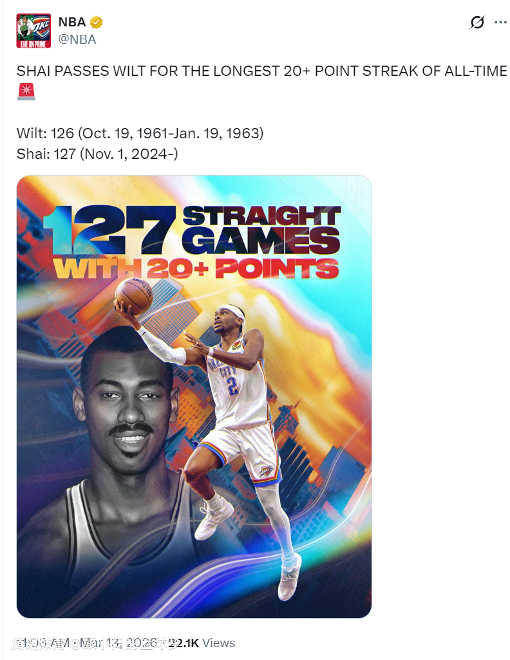Open the @NBA handle link
Image resolution: width=510 pixels, height=660 pixels.
[77, 39]
